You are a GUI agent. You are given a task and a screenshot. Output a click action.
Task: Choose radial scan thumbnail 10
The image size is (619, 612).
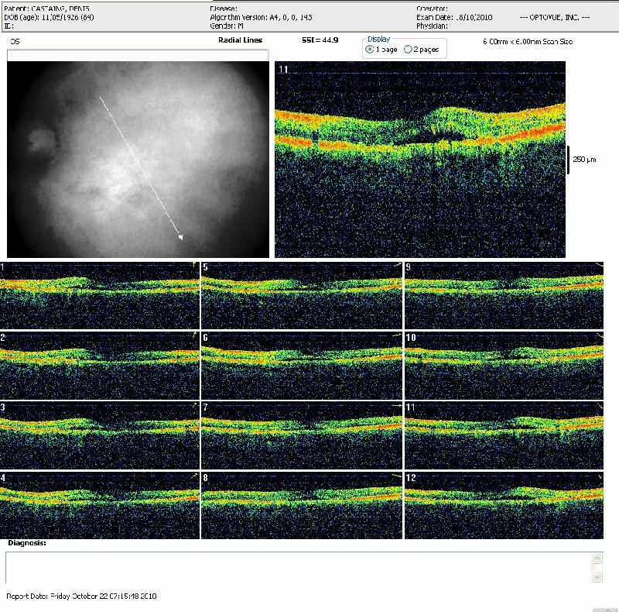click(504, 366)
